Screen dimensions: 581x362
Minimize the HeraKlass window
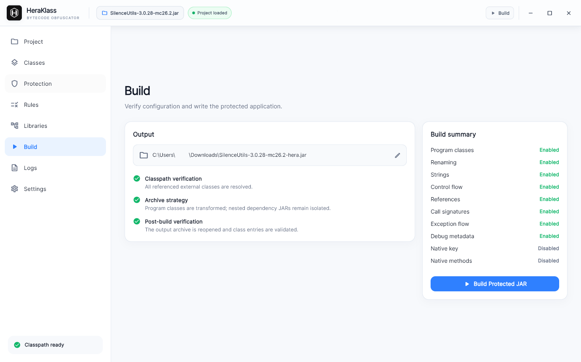[x=531, y=13]
